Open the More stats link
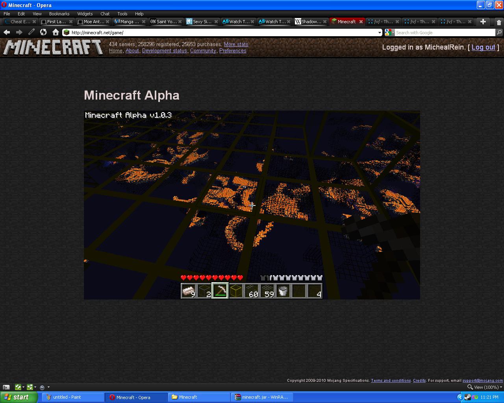The height and width of the screenshot is (403, 504). pos(236,44)
